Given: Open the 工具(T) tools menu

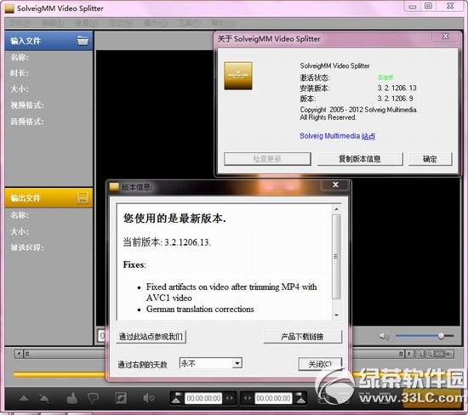Looking at the screenshot, I should [x=189, y=23].
